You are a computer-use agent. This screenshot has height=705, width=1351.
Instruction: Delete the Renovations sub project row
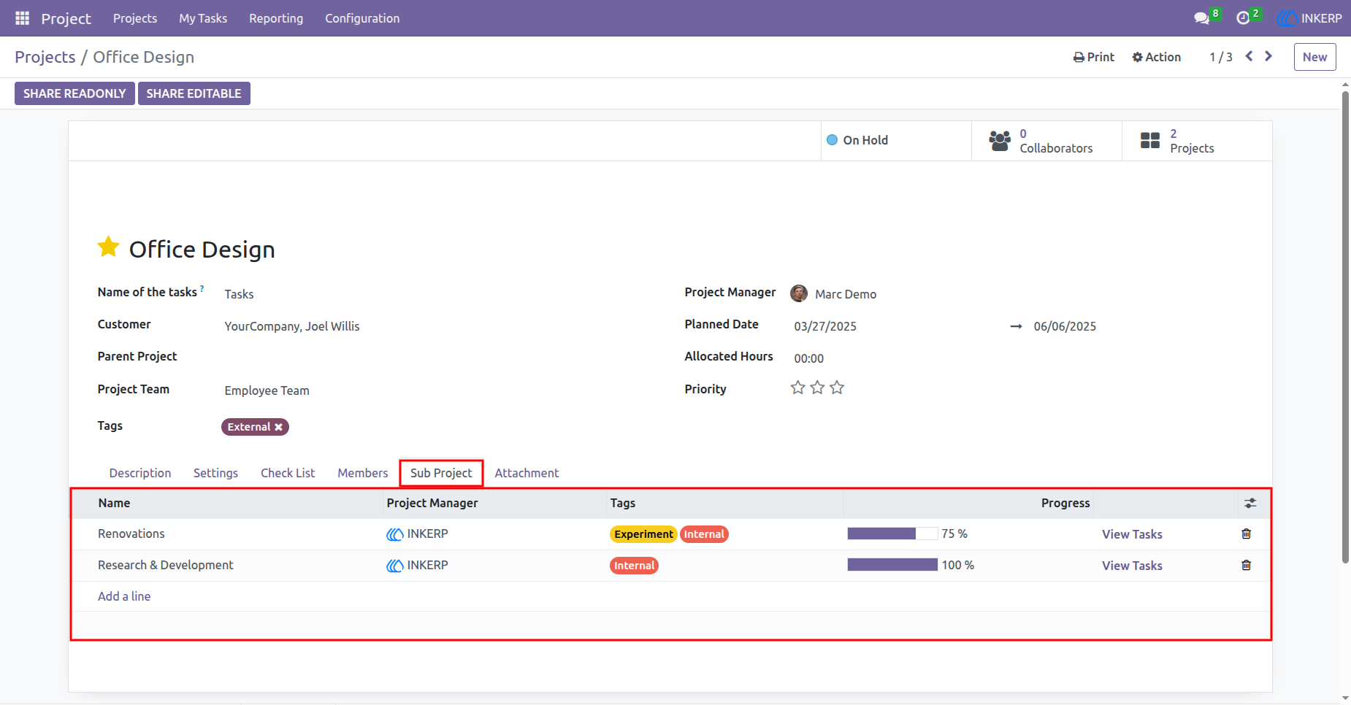pyautogui.click(x=1247, y=533)
